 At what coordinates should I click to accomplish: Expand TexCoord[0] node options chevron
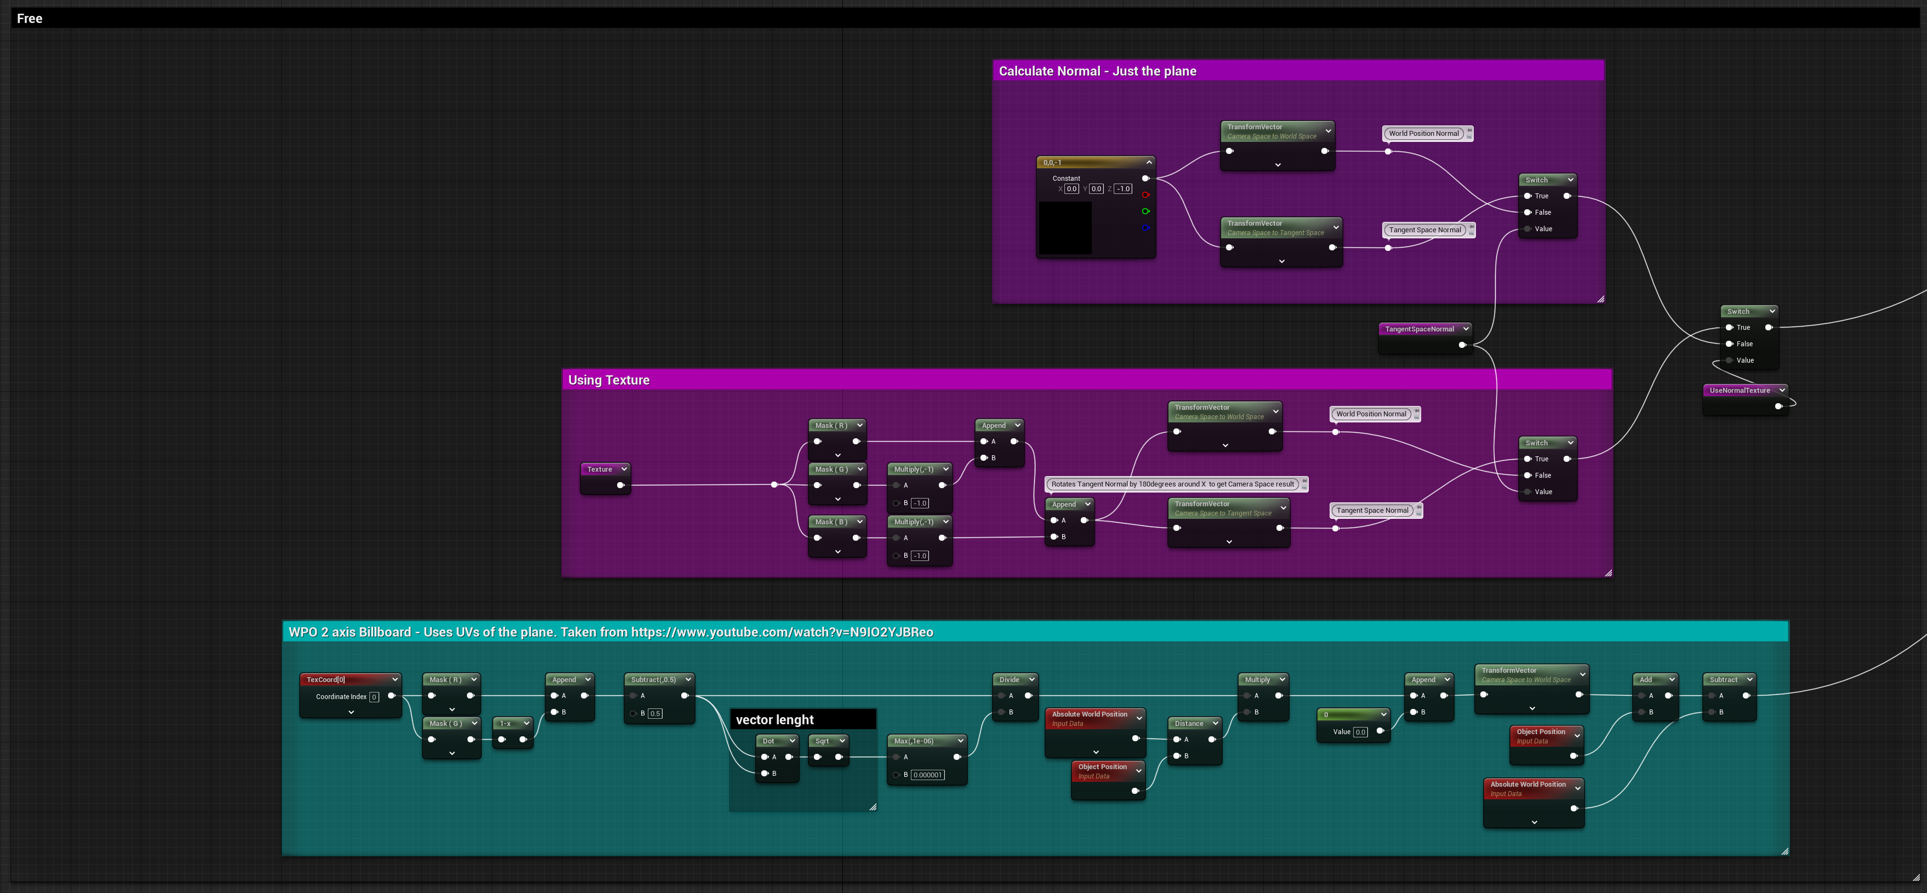(x=351, y=713)
